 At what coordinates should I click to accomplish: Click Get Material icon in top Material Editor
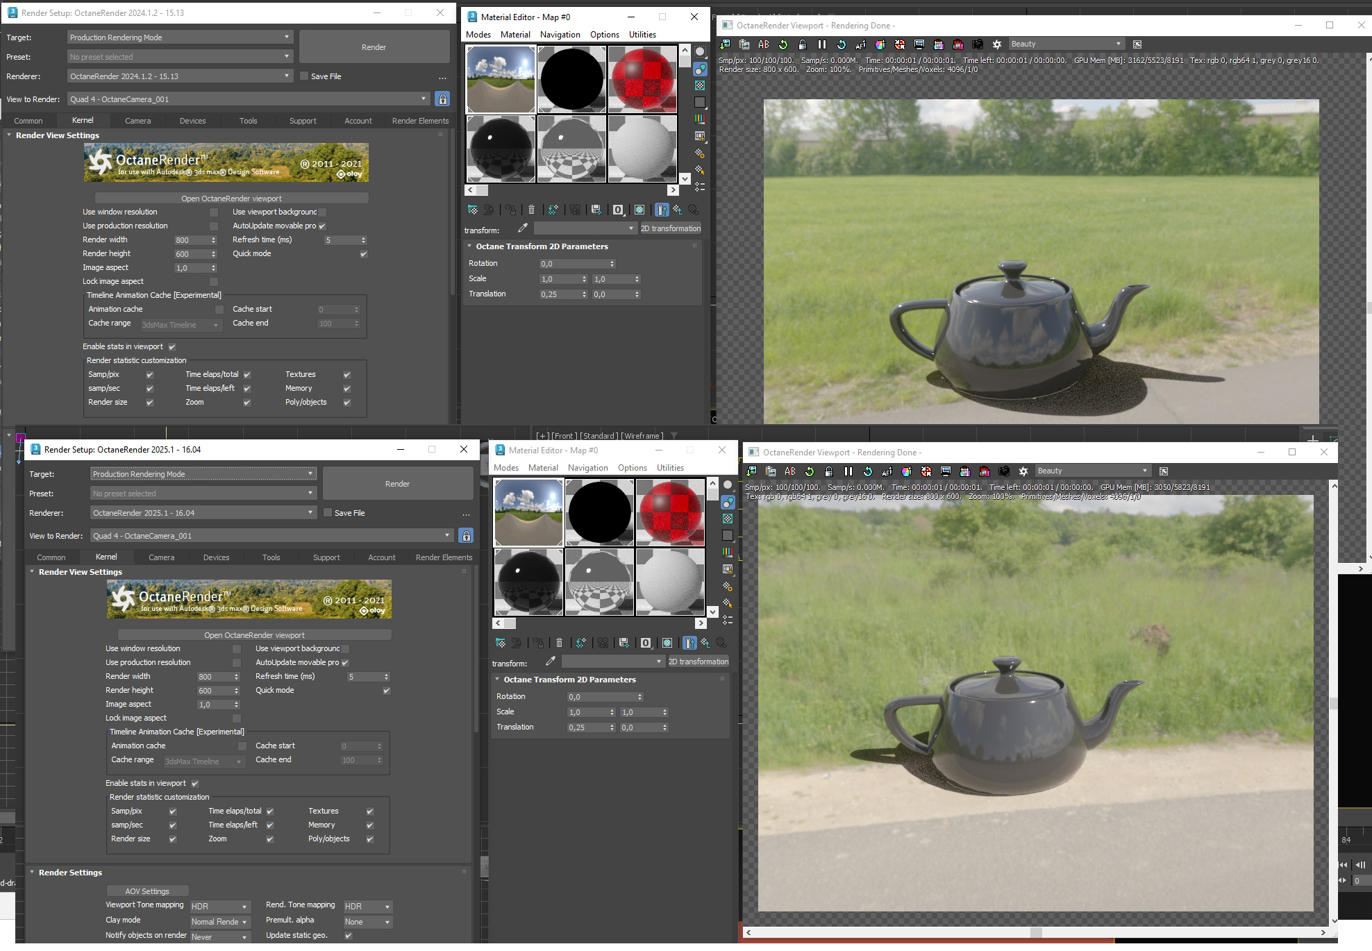click(x=473, y=210)
